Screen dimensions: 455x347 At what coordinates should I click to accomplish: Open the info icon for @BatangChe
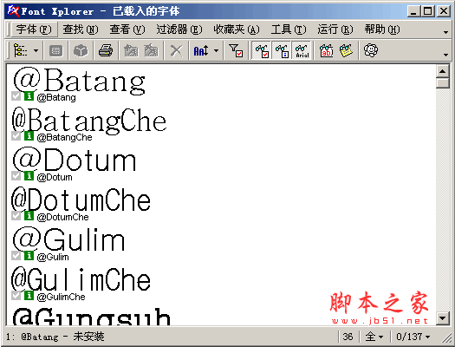[x=29, y=135]
